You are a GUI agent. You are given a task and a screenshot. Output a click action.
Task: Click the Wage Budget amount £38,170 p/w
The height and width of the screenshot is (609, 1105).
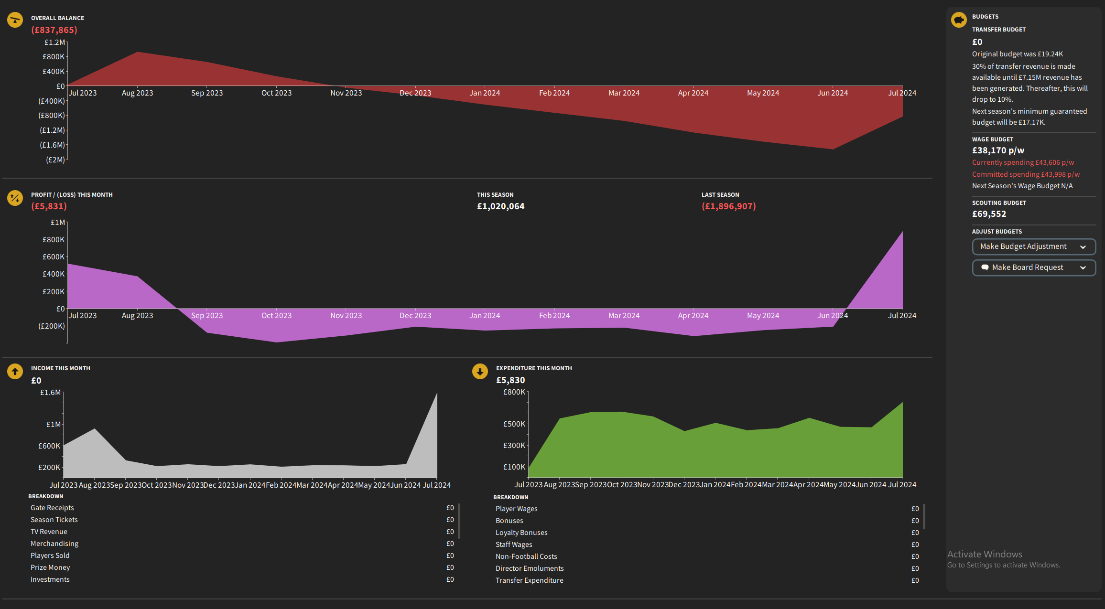tap(998, 150)
